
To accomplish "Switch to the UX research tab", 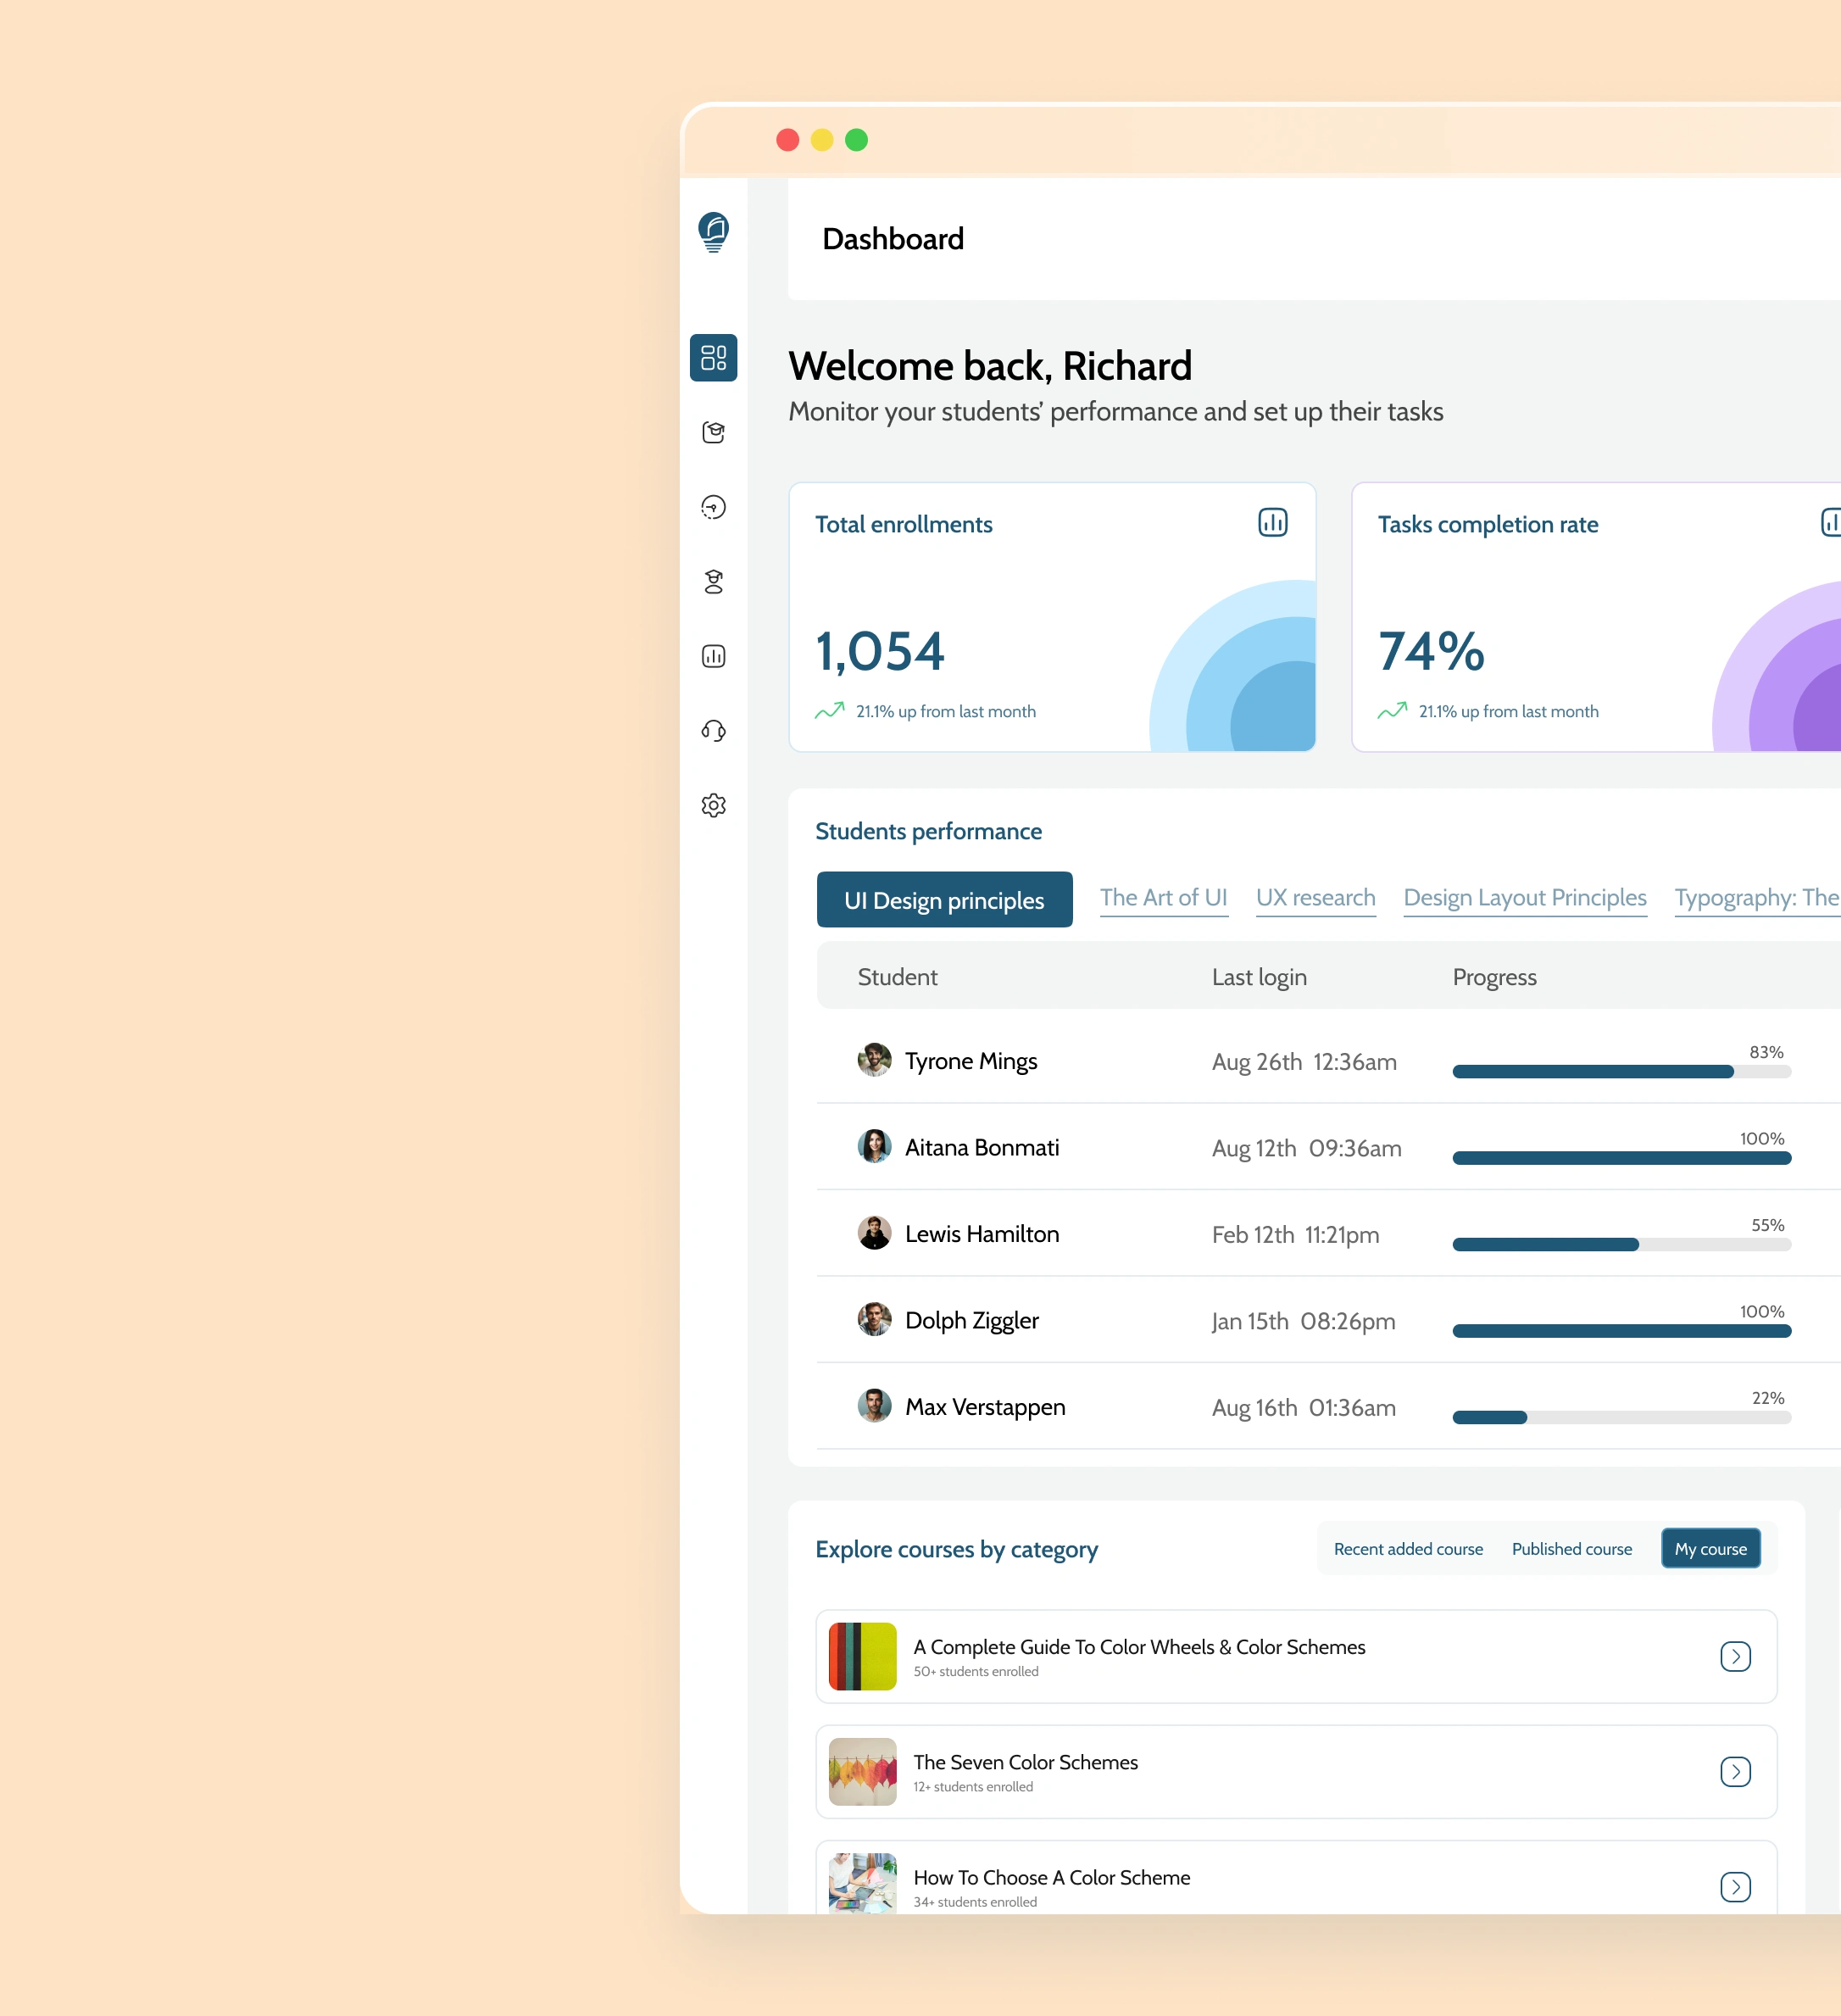I will [1315, 897].
